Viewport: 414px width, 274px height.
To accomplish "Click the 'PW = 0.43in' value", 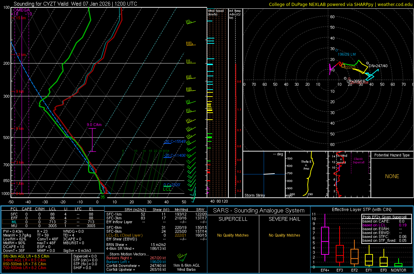I will (x=13, y=231).
